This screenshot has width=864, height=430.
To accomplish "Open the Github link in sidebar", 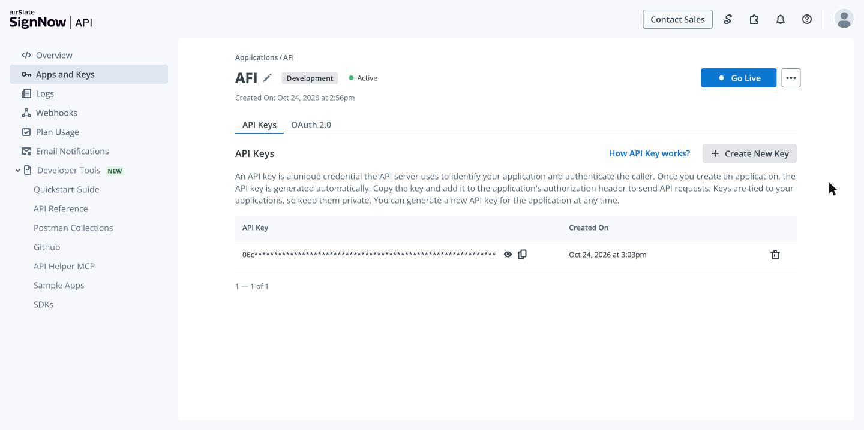I will click(47, 247).
